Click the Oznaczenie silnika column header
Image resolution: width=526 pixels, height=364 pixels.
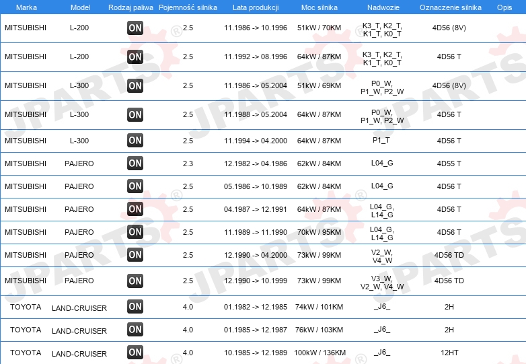(451, 7)
